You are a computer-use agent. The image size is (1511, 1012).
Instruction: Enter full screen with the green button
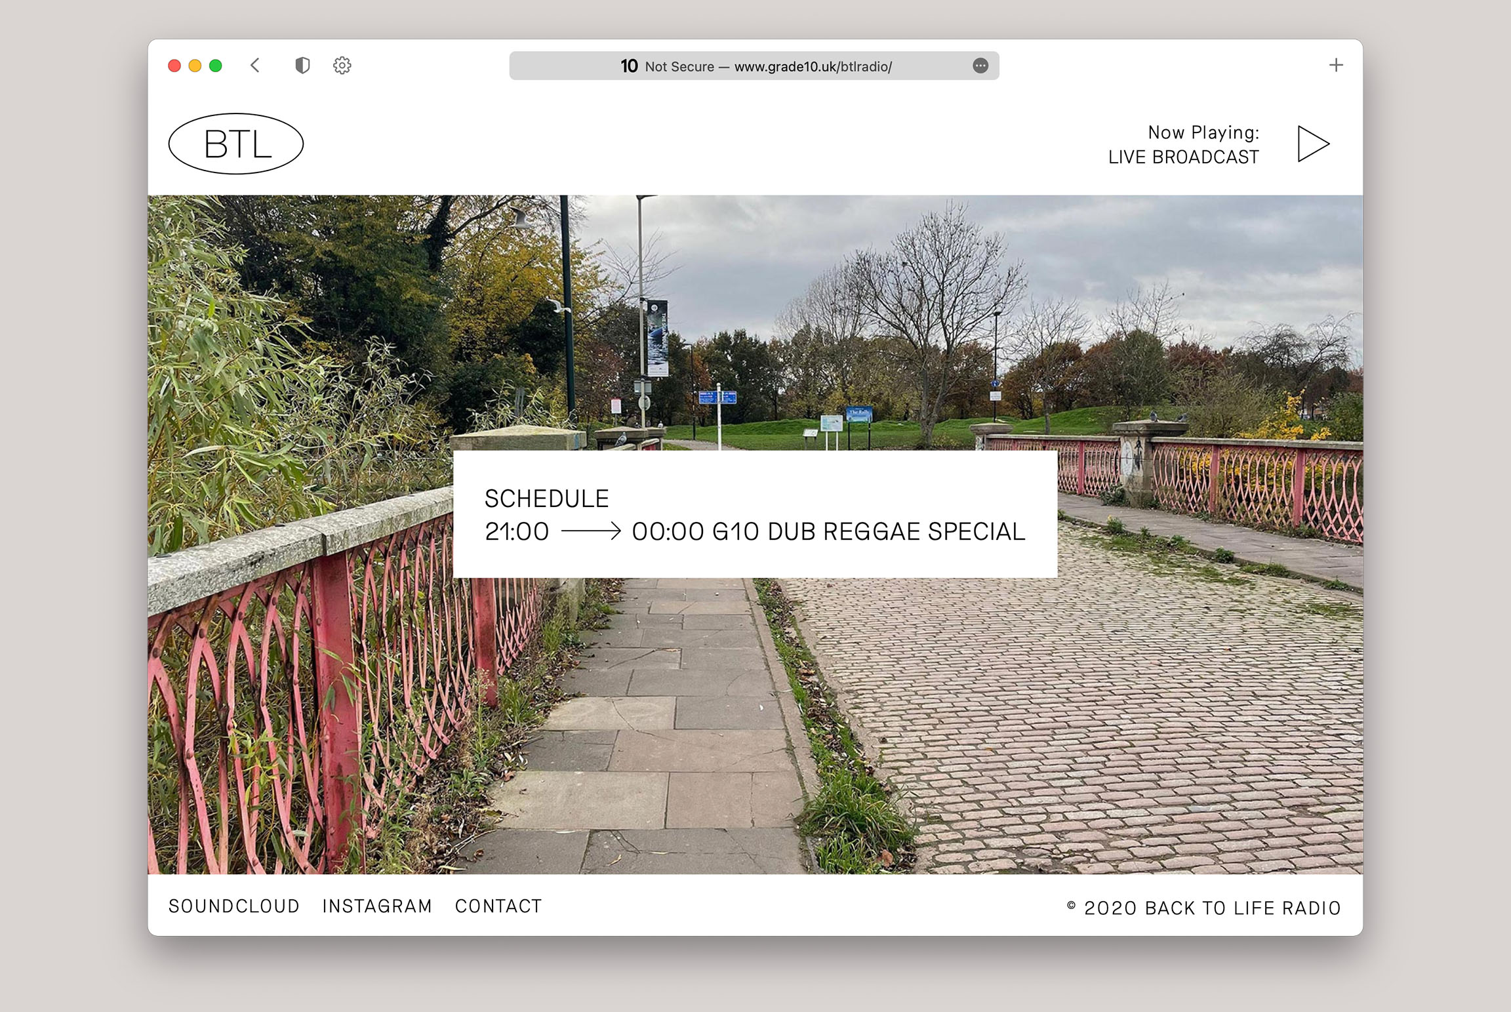(215, 66)
